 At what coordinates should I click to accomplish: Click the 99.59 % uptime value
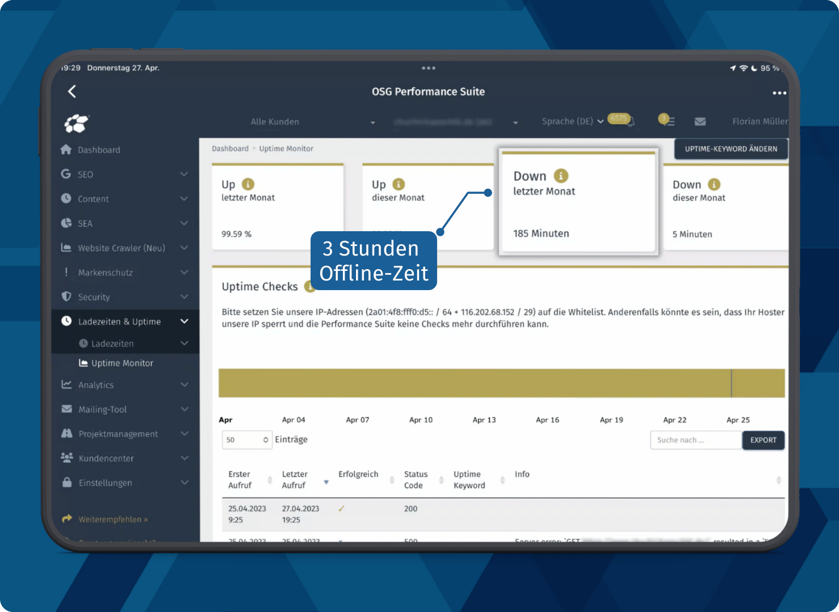click(236, 234)
